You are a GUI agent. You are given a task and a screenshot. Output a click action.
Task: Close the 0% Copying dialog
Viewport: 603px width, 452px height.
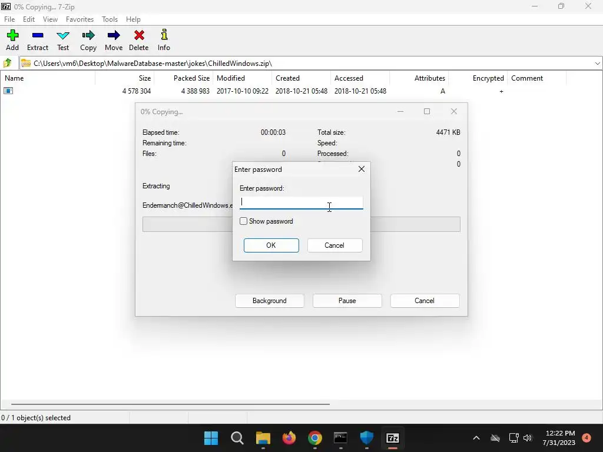[454, 111]
